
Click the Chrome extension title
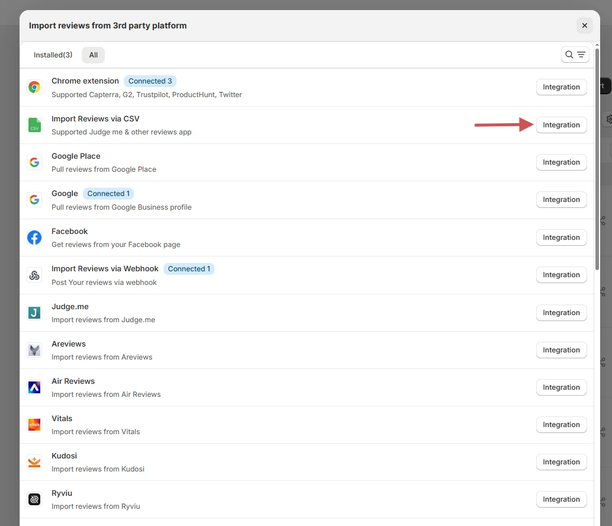[x=85, y=81]
